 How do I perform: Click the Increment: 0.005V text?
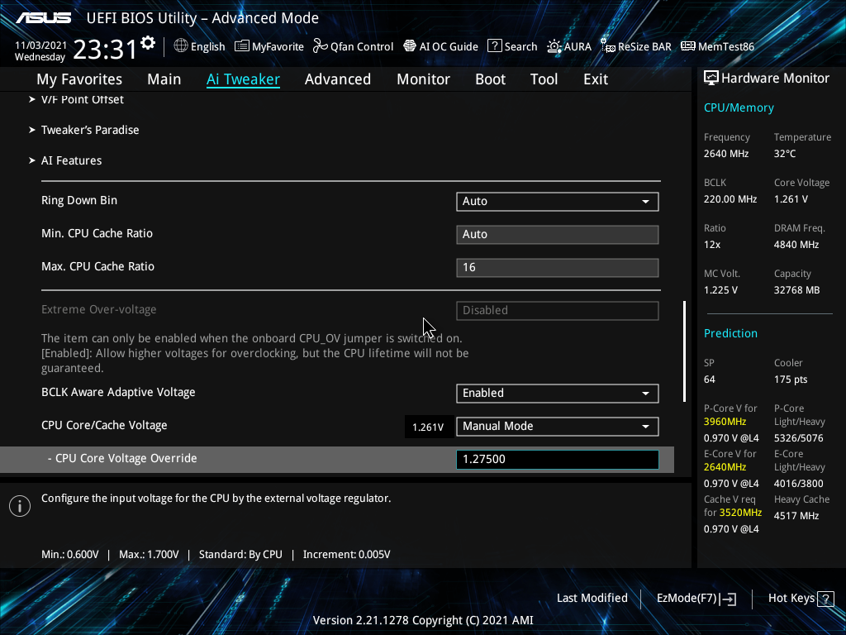(x=346, y=555)
